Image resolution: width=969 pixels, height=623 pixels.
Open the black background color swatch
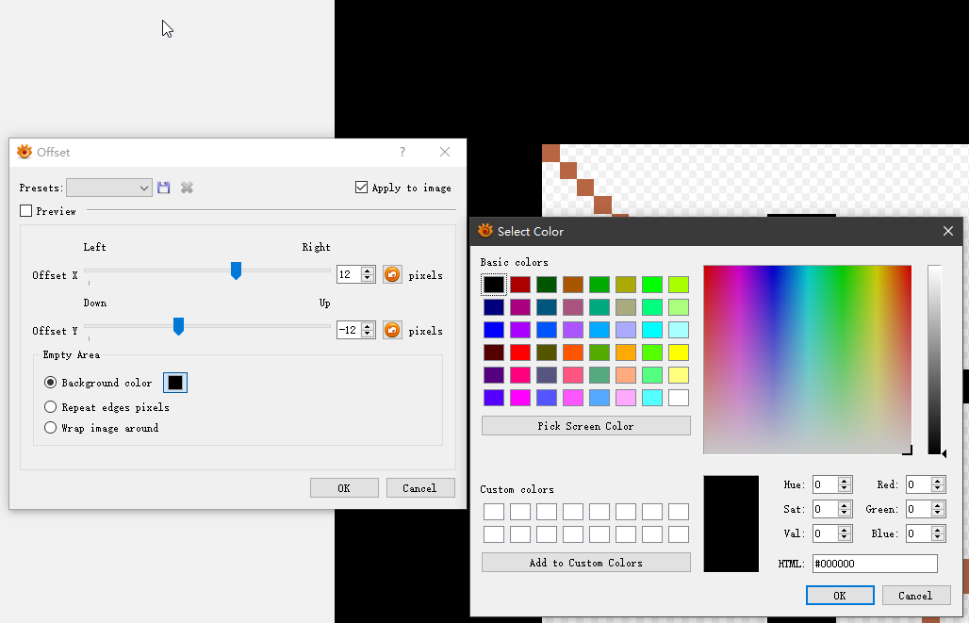tap(175, 383)
